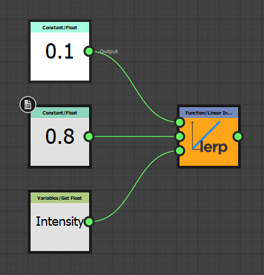
Task: Click the Constant/Float header above 0.8
Action: click(60, 113)
